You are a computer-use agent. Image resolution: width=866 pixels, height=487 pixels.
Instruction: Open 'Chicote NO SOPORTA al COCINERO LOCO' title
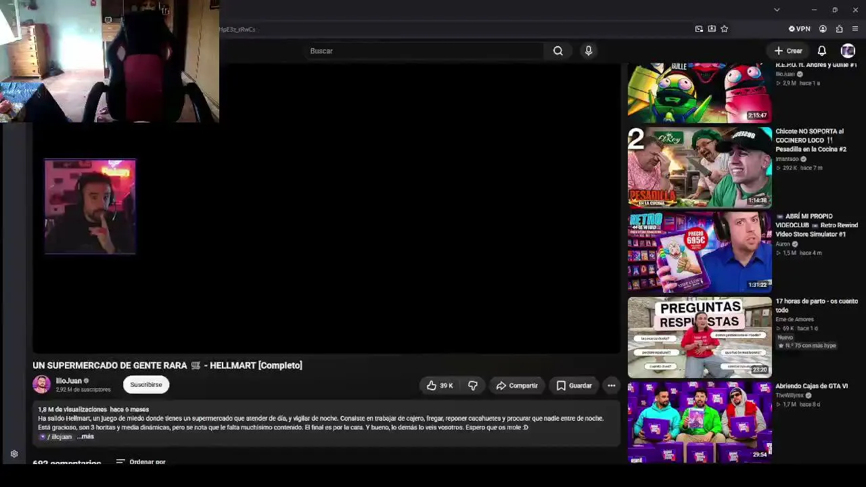(811, 140)
